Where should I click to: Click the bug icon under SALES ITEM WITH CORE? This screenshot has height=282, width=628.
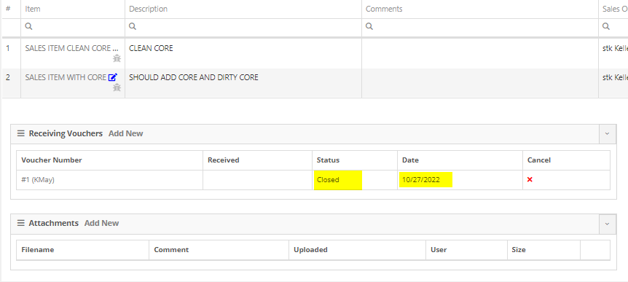[x=117, y=87]
